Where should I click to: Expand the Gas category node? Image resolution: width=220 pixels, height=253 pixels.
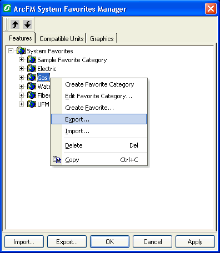(21, 78)
